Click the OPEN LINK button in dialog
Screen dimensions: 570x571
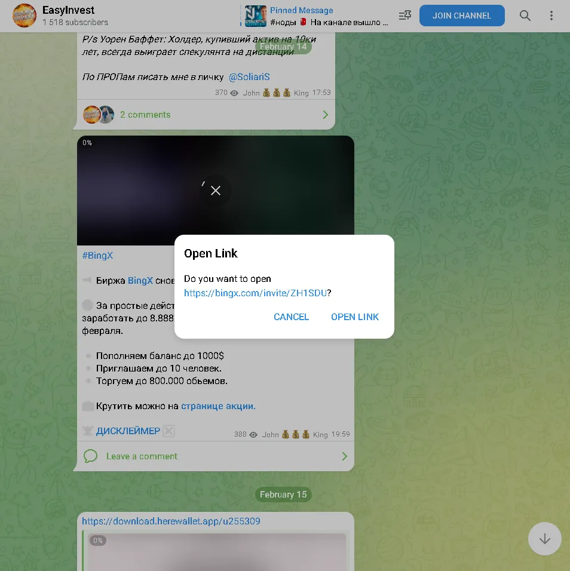355,317
